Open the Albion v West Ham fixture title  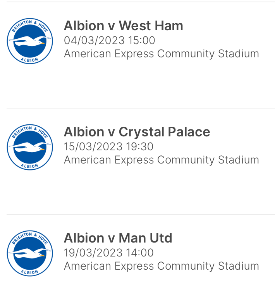tap(124, 26)
